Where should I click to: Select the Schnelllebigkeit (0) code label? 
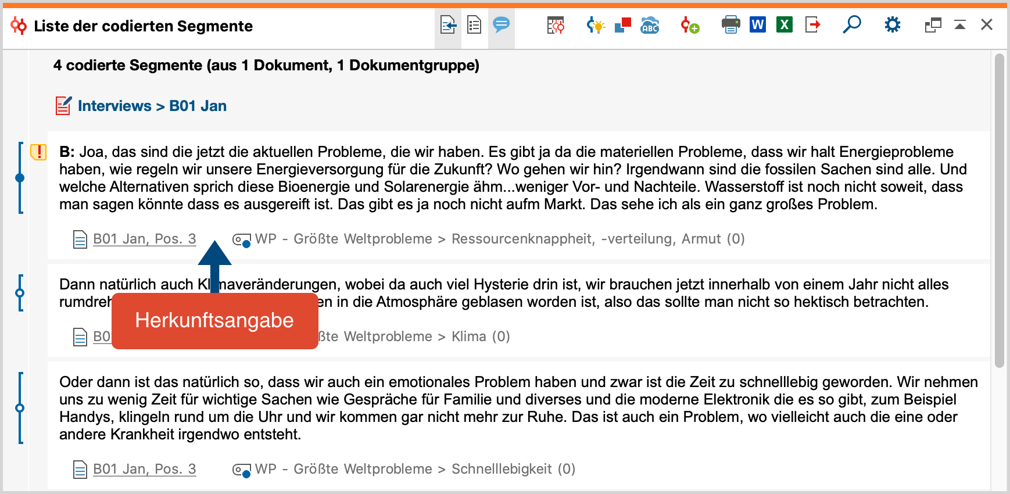513,469
